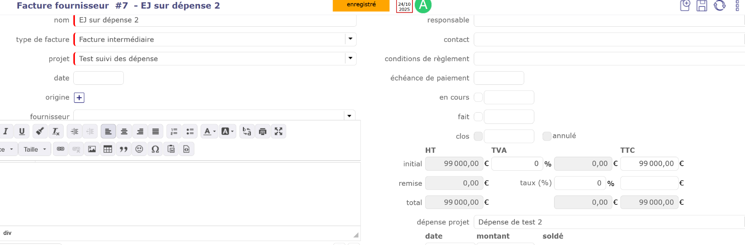The height and width of the screenshot is (245, 745).
Task: Click the 'enregistré' status button
Action: coord(361,5)
